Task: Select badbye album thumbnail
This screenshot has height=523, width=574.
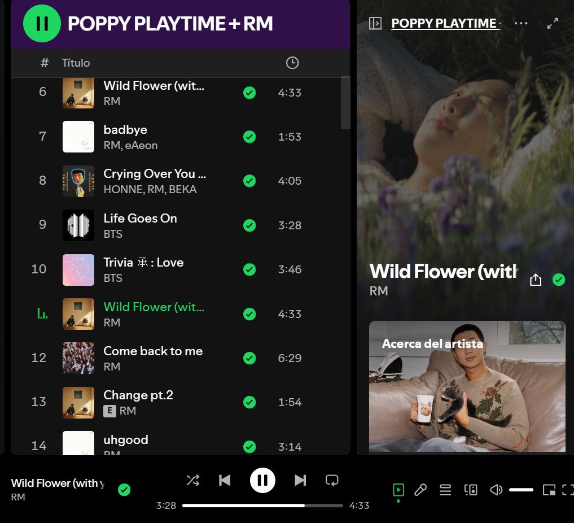Action: click(x=78, y=137)
